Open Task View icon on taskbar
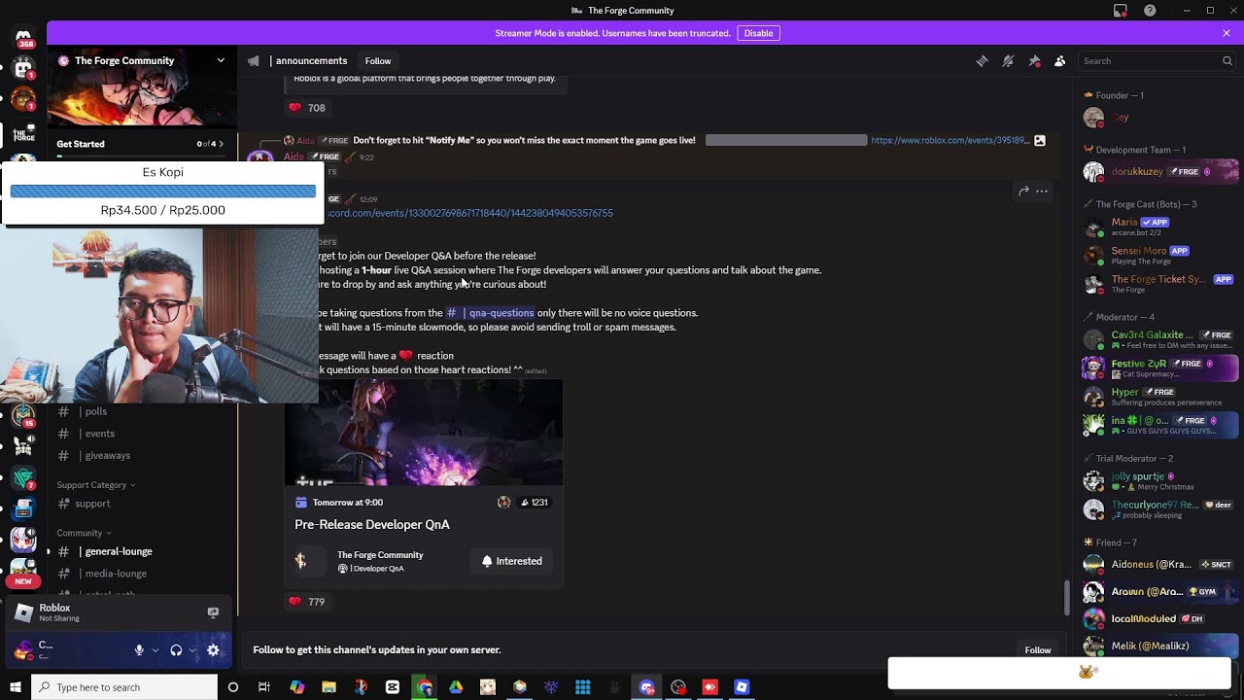The height and width of the screenshot is (700, 1244). pyautogui.click(x=264, y=687)
